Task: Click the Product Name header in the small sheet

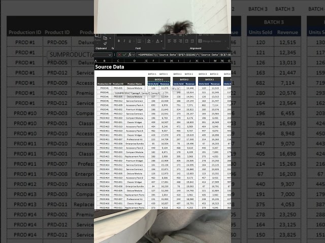Action: [x=135, y=84]
